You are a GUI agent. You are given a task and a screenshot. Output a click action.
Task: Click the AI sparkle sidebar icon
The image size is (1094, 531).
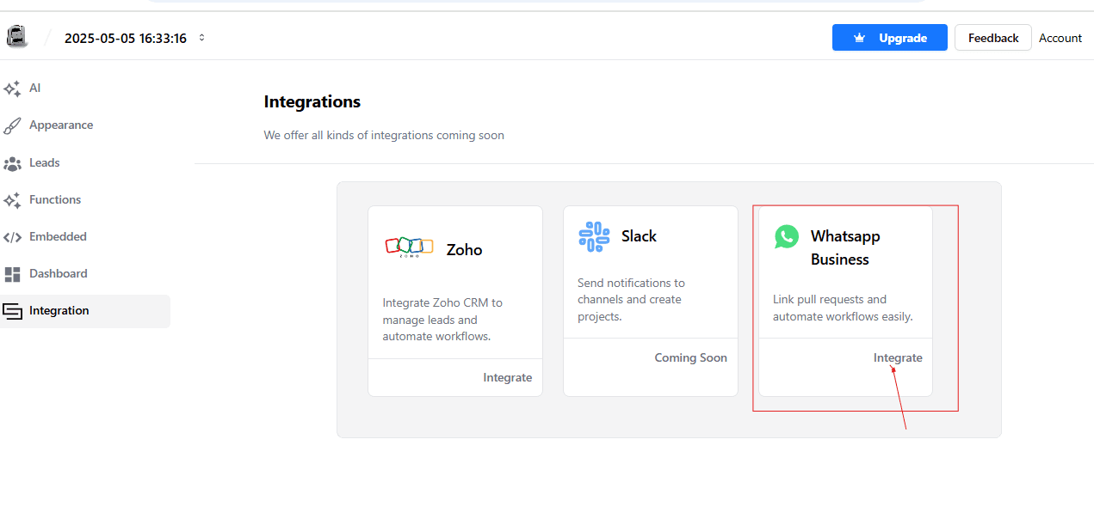(x=12, y=88)
